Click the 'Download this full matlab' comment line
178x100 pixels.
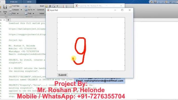27,23
